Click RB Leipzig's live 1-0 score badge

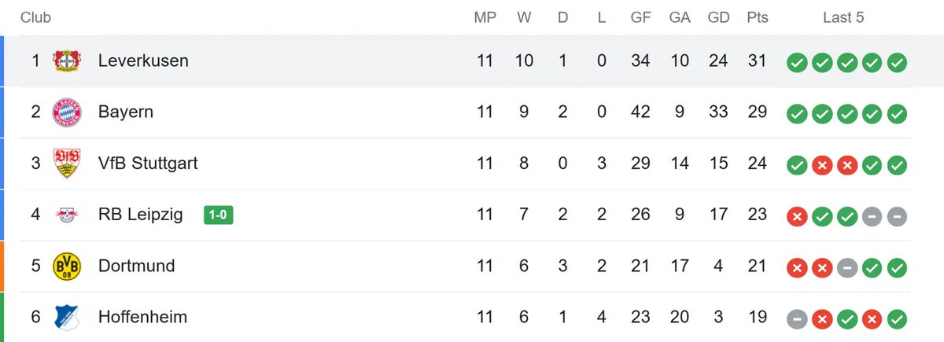pos(218,214)
